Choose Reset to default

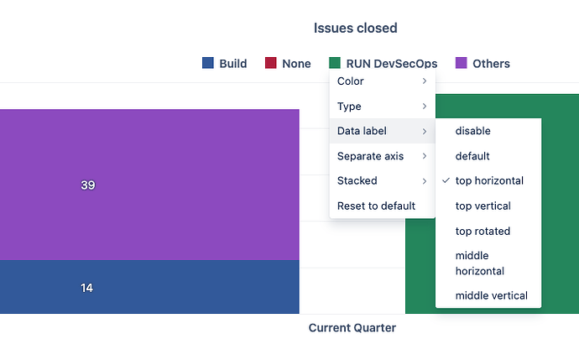[x=382, y=206]
